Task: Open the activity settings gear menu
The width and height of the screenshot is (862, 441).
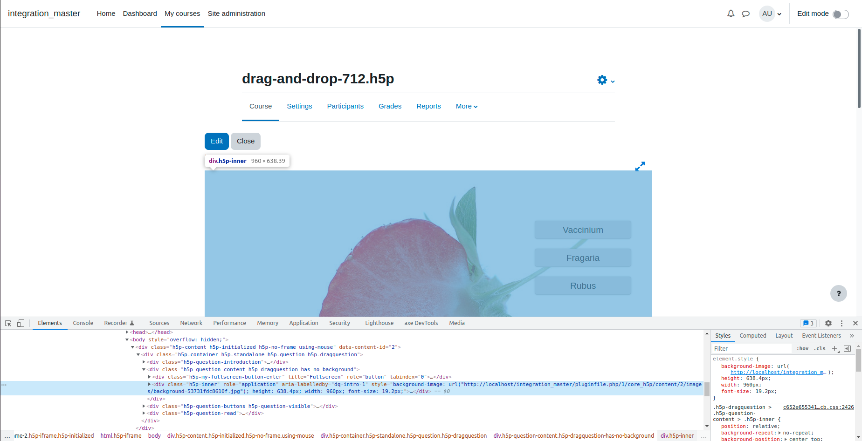Action: [x=606, y=80]
